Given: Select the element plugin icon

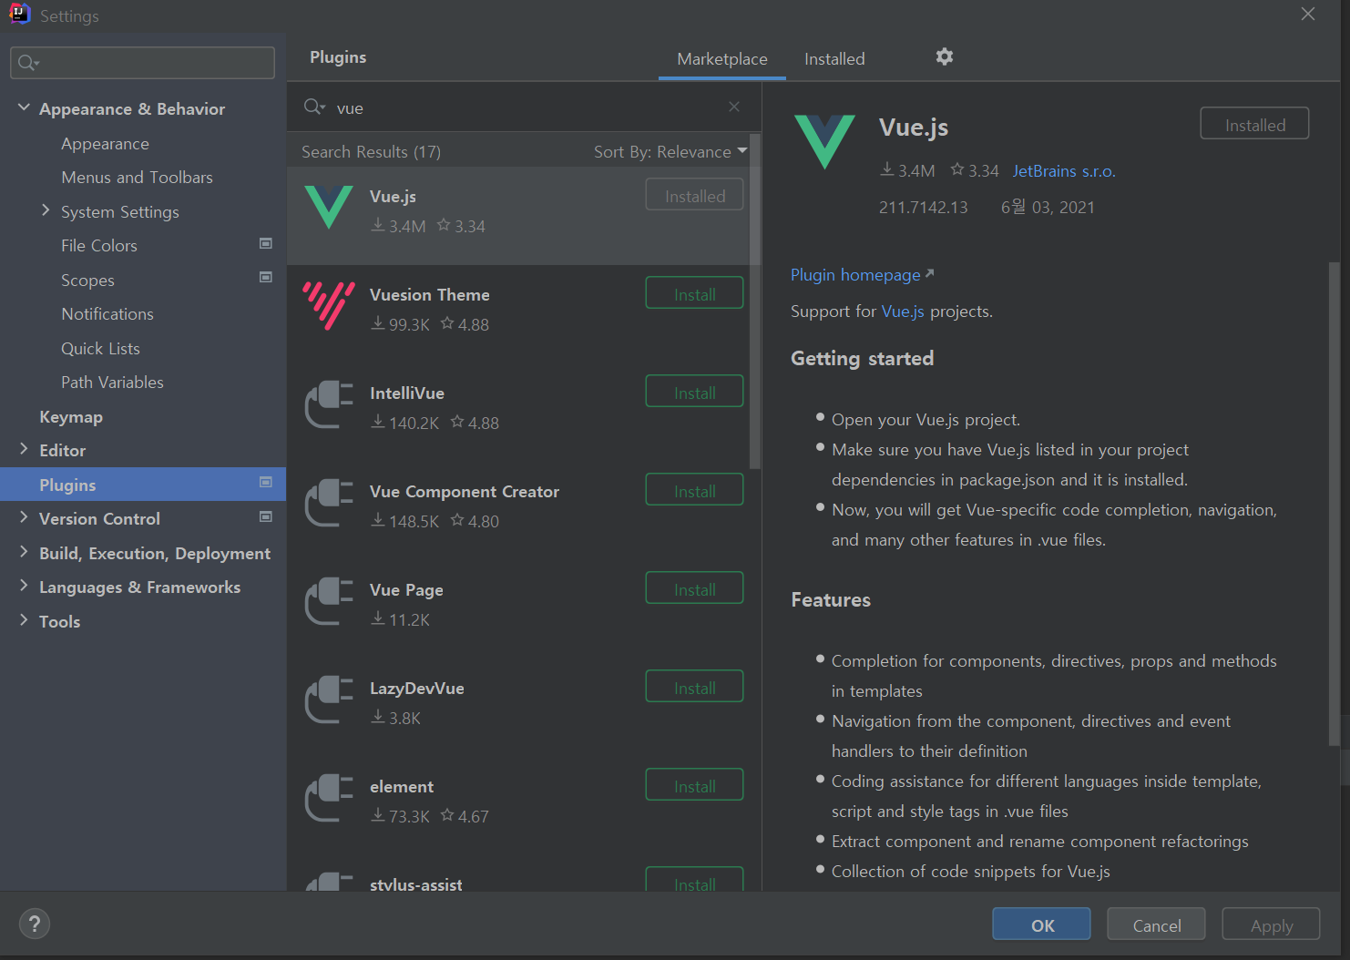Looking at the screenshot, I should pyautogui.click(x=329, y=798).
